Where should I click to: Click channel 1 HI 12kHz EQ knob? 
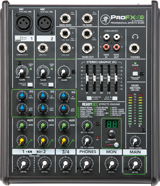coord(22,95)
